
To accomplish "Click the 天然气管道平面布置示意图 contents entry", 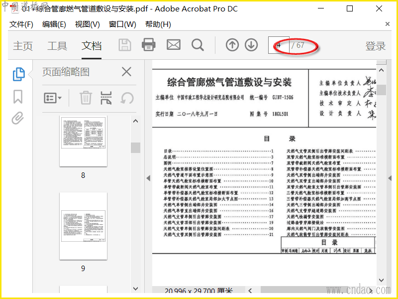I will click(218, 175).
